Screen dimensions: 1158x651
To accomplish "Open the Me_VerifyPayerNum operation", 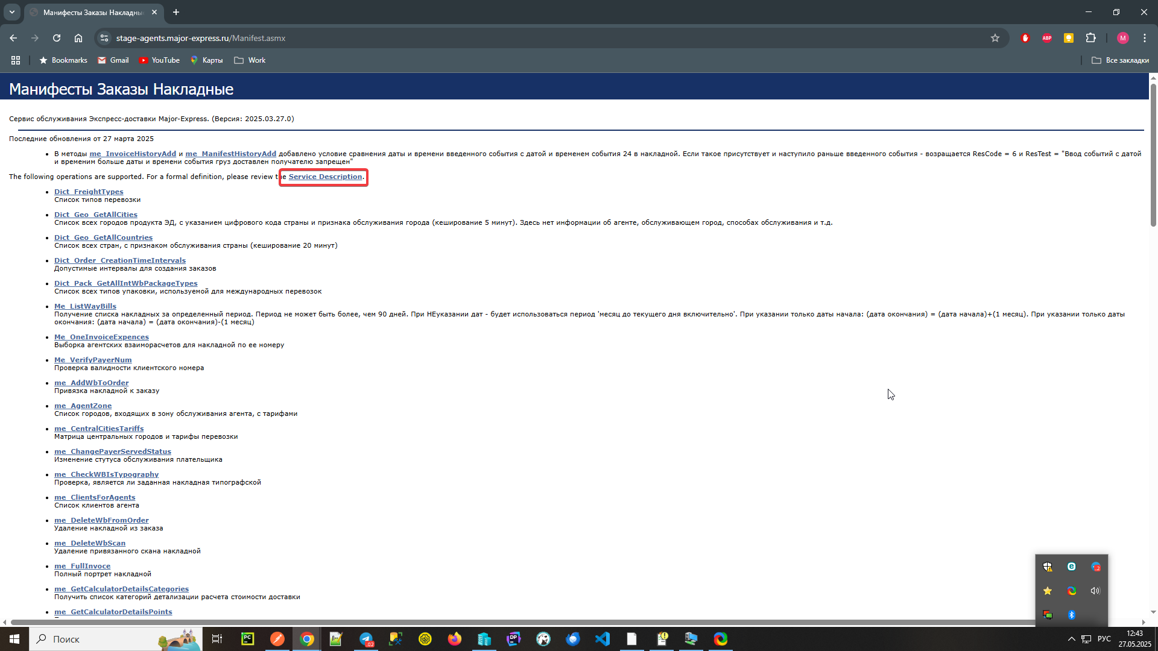I will [x=93, y=360].
